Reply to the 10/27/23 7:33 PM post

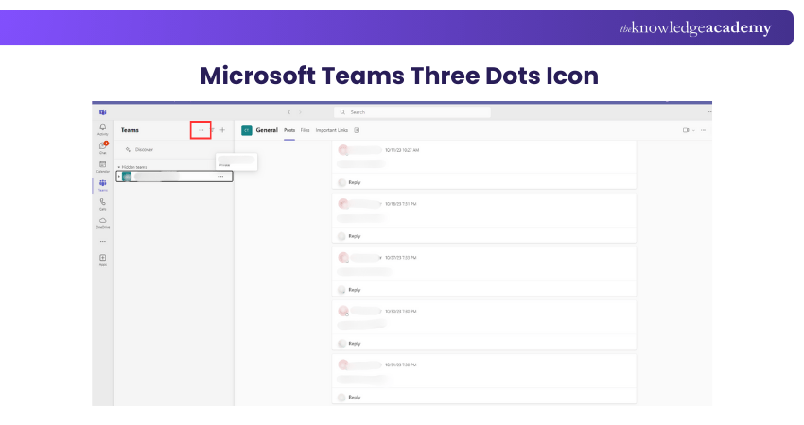[x=355, y=290]
